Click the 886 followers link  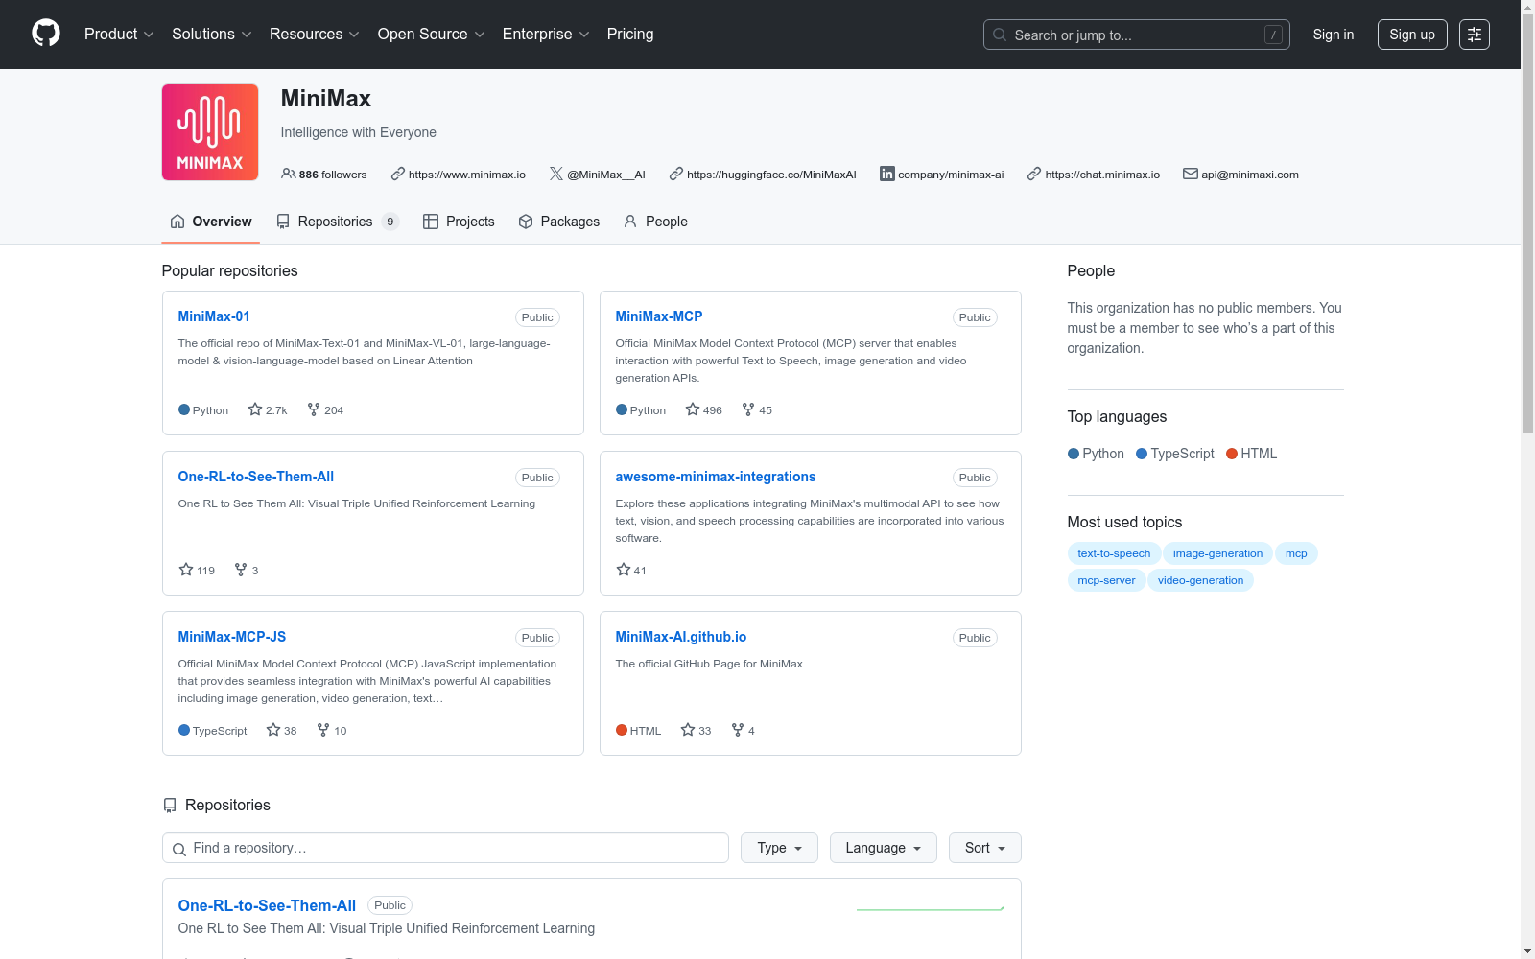point(324,175)
